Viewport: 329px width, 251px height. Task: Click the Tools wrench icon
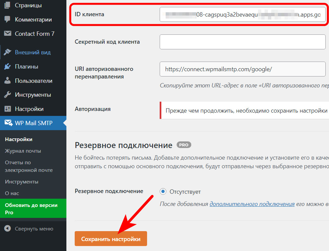(x=8, y=95)
